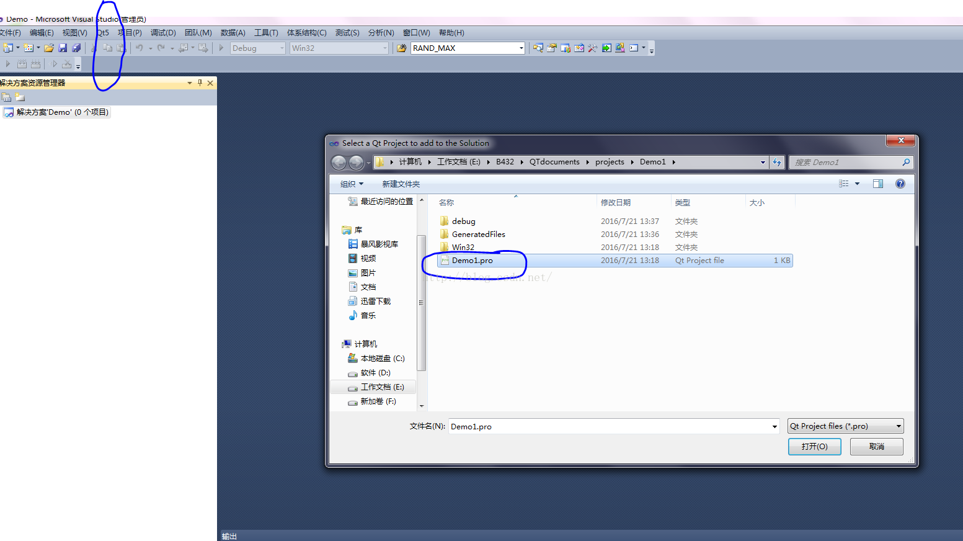Open the 组织 dropdown menu

click(x=352, y=184)
